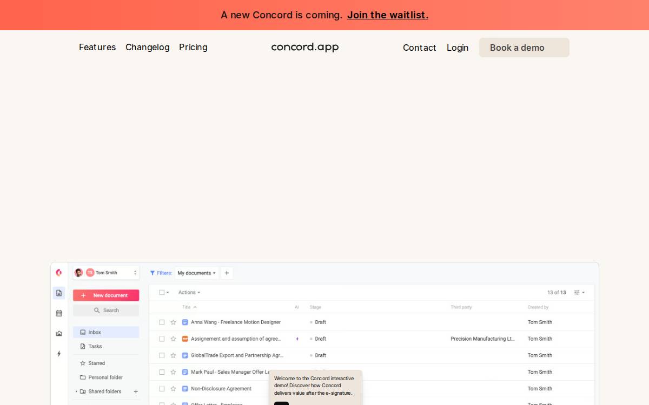Viewport: 649px width, 405px height.
Task: Click the blue document icon for GlobalTrade Export
Action: coord(185,355)
